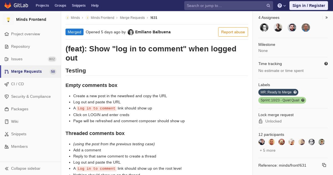The height and width of the screenshot is (175, 333).
Task: Click the Sprint Quiet Quail label help icon
Action: pos(303,100)
